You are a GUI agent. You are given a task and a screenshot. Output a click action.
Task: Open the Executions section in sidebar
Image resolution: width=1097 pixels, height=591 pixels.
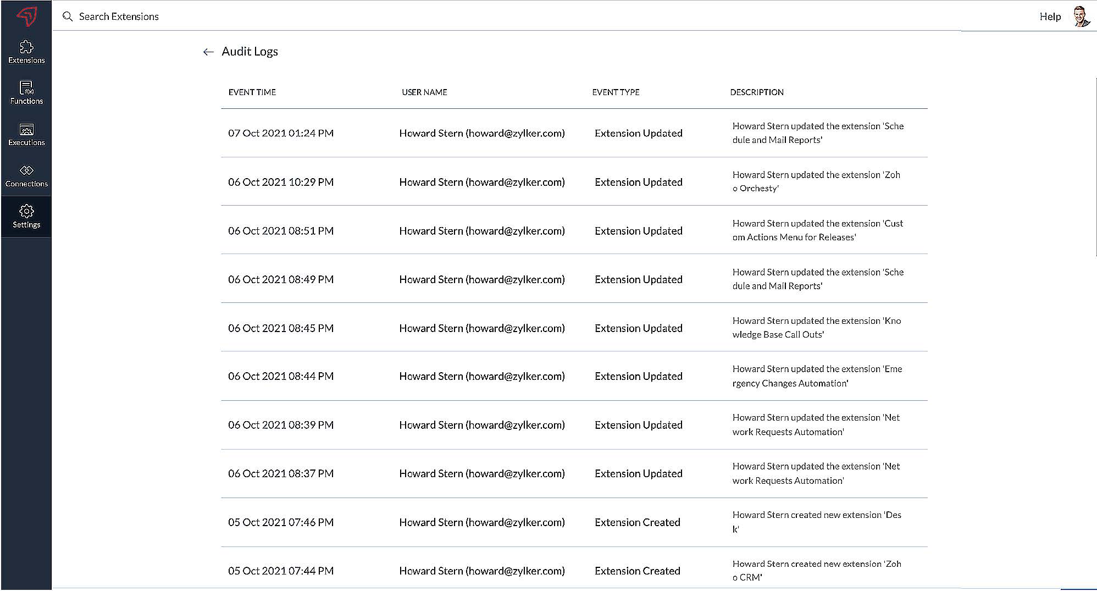(26, 135)
